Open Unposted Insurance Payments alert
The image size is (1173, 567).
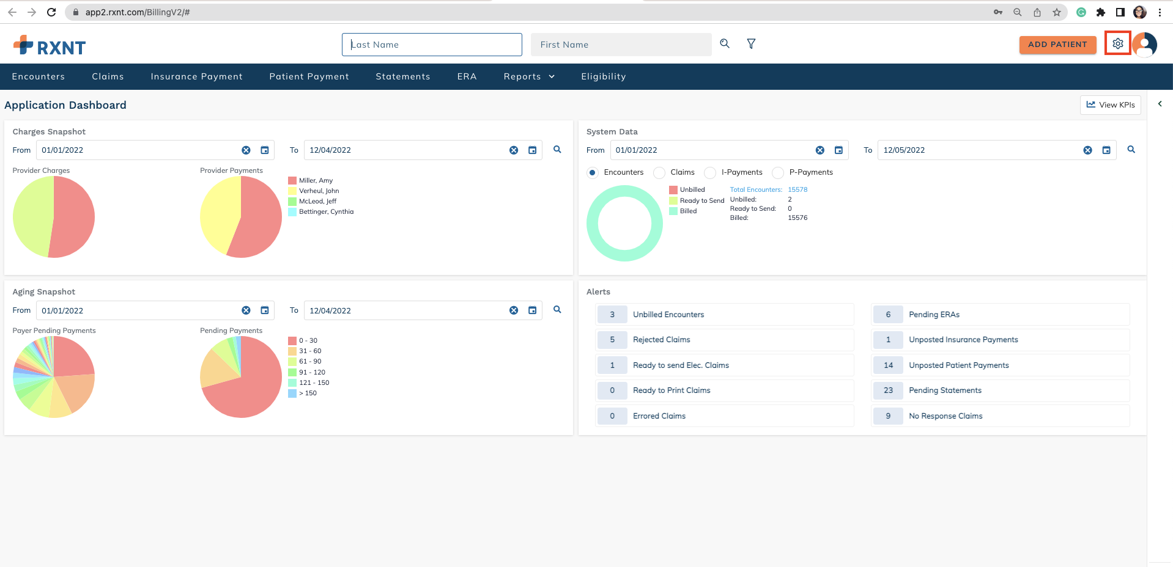pyautogui.click(x=1001, y=340)
